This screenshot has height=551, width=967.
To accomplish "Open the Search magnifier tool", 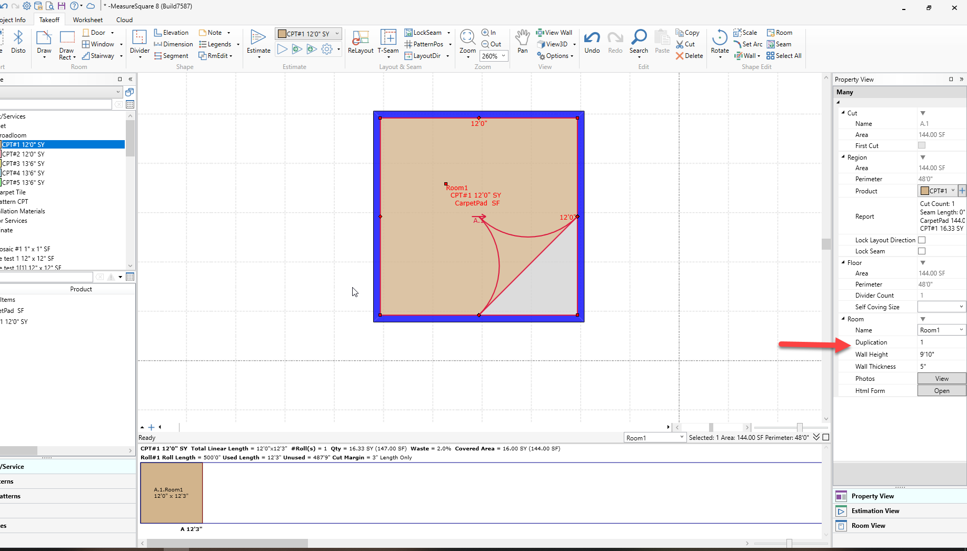I will click(x=639, y=38).
